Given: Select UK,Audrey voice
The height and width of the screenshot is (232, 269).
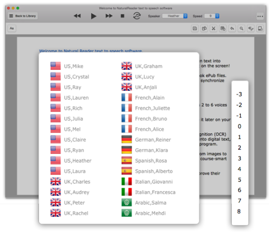Looking at the screenshot, I should [70, 192].
